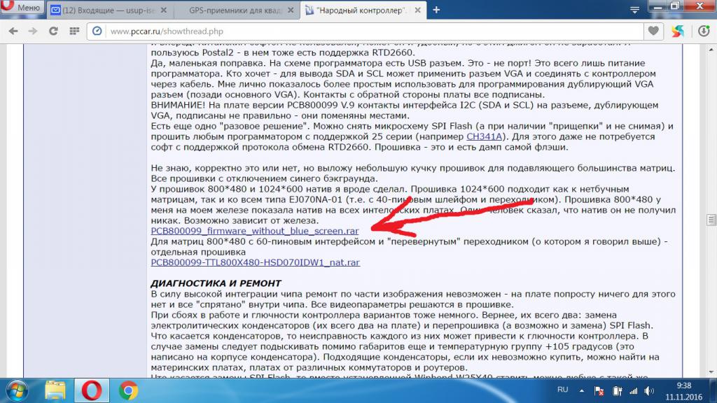Change the RU input language
This screenshot has height=403, width=717.
[x=563, y=390]
